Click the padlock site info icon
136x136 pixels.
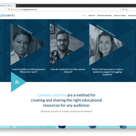coord(12,10)
